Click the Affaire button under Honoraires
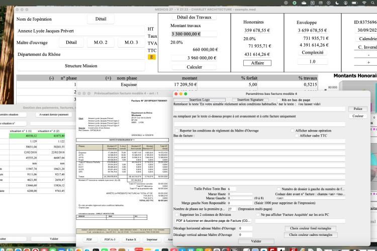Image resolution: width=377 pixels, height=251 pixels. [x=257, y=63]
